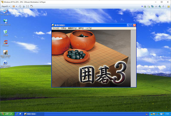Click the keyboard language bar icon in taskbar
This screenshot has width=171, height=116.
pyautogui.click(x=147, y=114)
